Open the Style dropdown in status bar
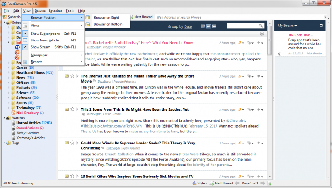This screenshot has height=188, width=332. 200,183
